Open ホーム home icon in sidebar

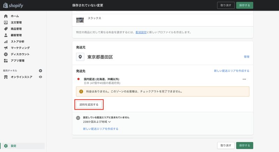pos(6,16)
